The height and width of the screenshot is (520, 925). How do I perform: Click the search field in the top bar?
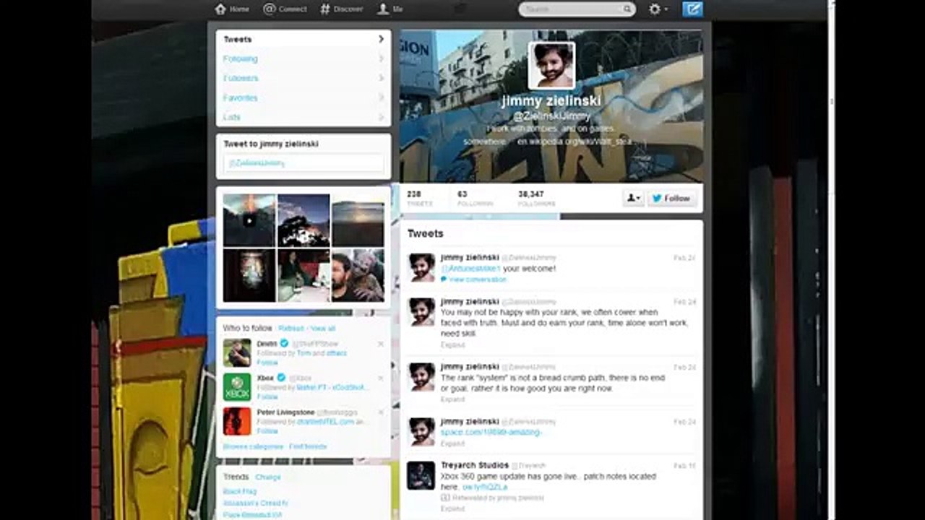click(x=577, y=9)
